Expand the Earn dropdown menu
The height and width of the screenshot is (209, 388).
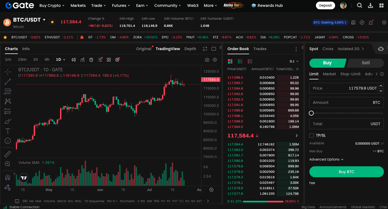pyautogui.click(x=142, y=5)
